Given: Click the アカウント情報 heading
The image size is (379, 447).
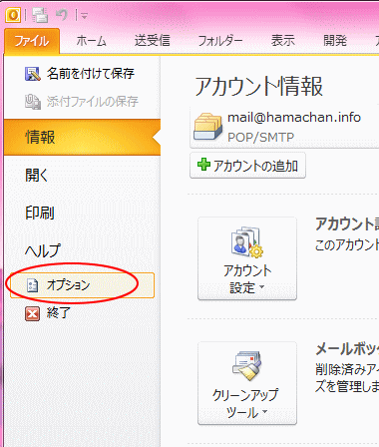Looking at the screenshot, I should [x=258, y=86].
